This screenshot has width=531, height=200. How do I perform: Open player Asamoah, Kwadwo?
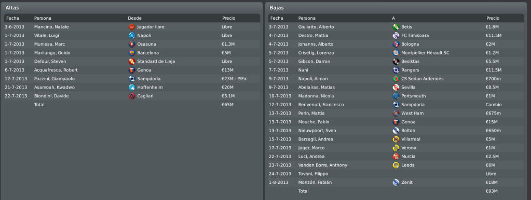(54, 87)
